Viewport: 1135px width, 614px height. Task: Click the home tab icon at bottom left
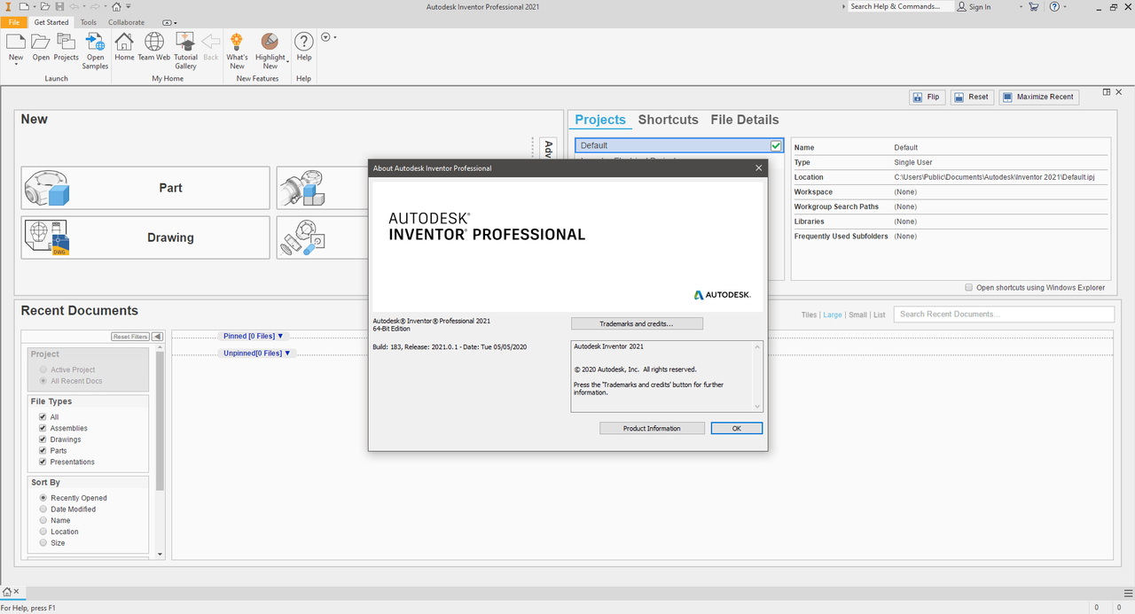pyautogui.click(x=7, y=591)
